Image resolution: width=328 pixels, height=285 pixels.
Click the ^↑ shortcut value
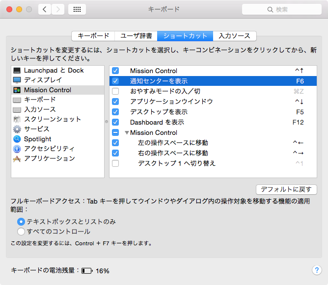[x=299, y=71]
